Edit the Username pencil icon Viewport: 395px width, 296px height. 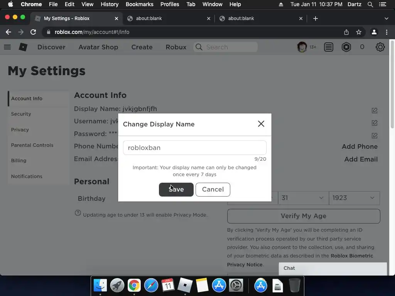[x=374, y=123]
